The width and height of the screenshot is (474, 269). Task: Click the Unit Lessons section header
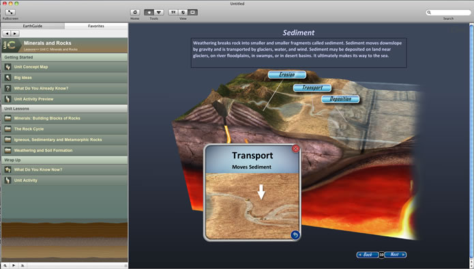tap(64, 109)
